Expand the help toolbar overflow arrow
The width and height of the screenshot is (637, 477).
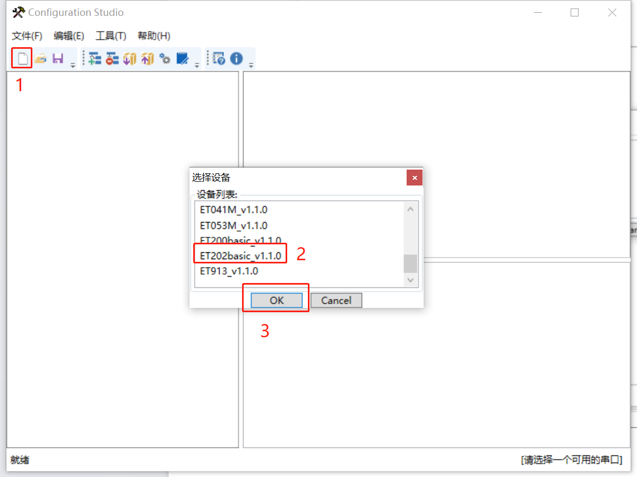[x=251, y=65]
